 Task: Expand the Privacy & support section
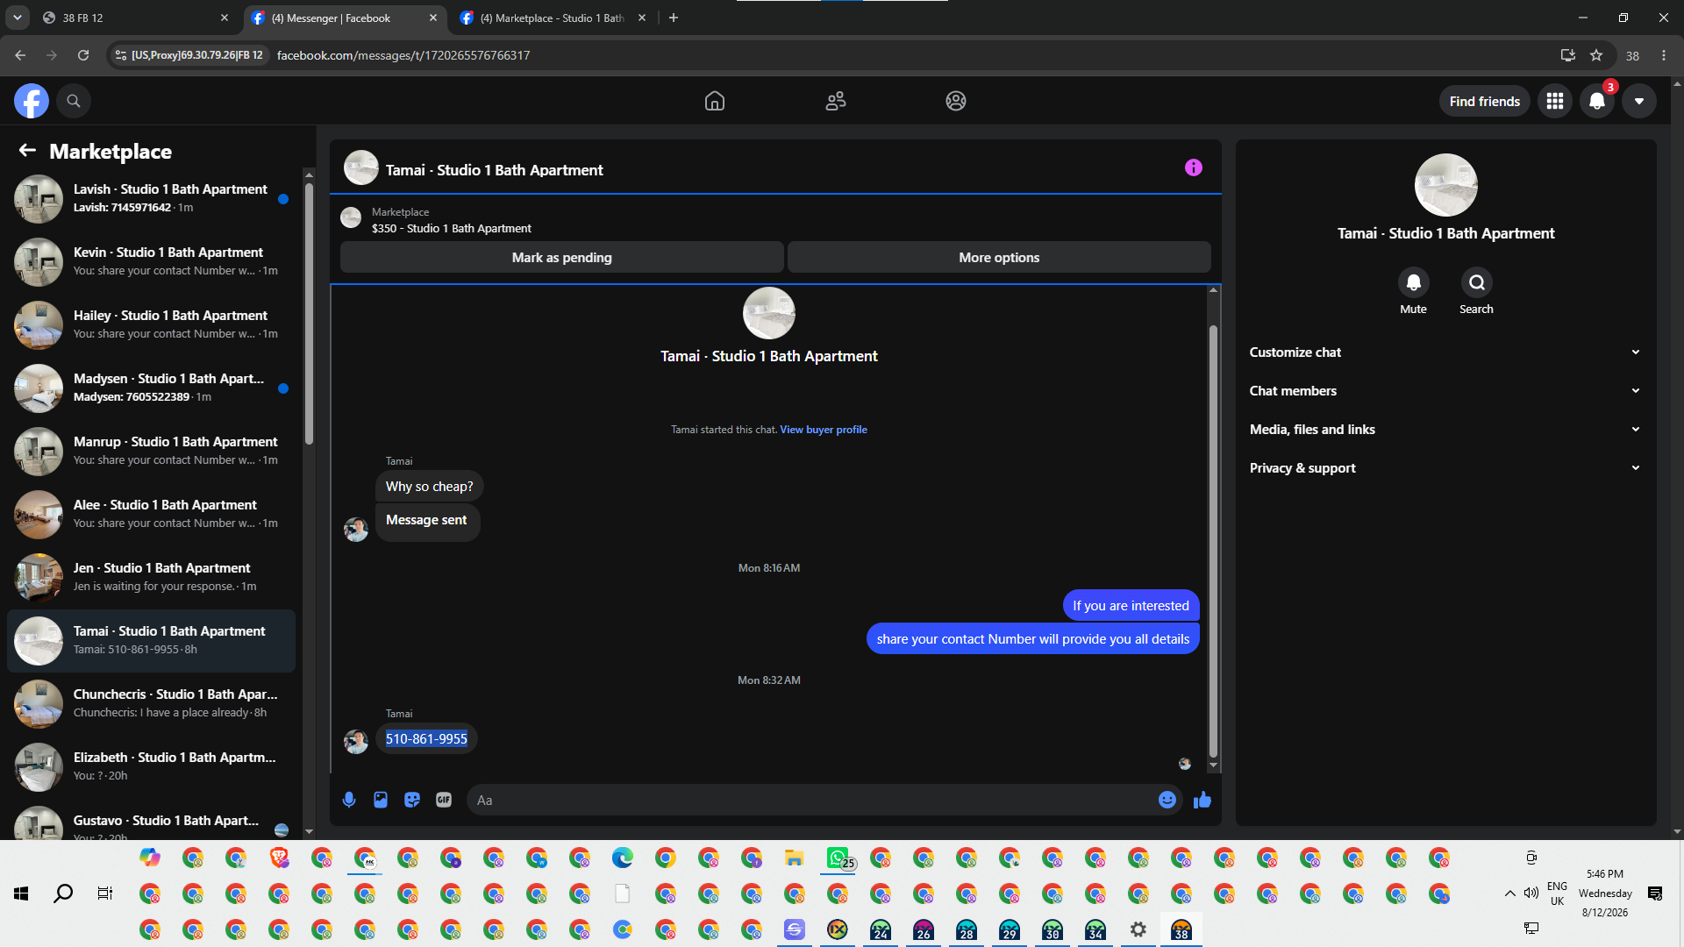click(x=1445, y=468)
